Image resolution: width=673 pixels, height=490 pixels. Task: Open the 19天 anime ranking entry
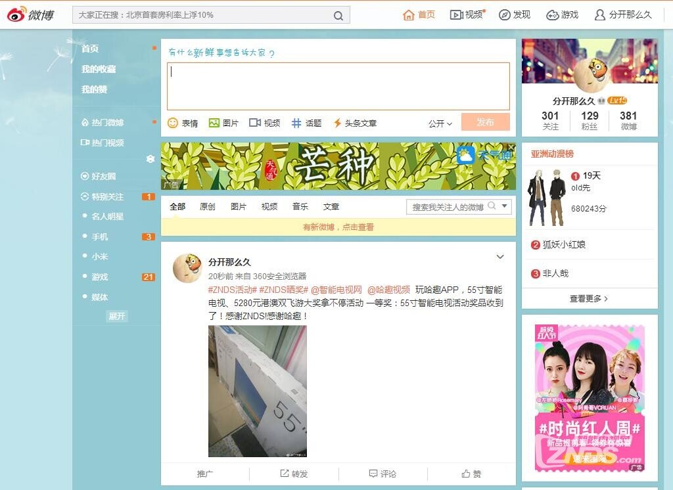pos(592,175)
